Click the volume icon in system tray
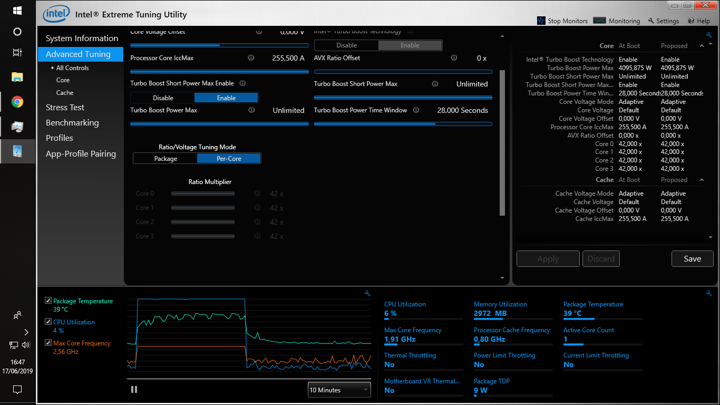Image resolution: width=720 pixels, height=405 pixels. tap(25, 345)
